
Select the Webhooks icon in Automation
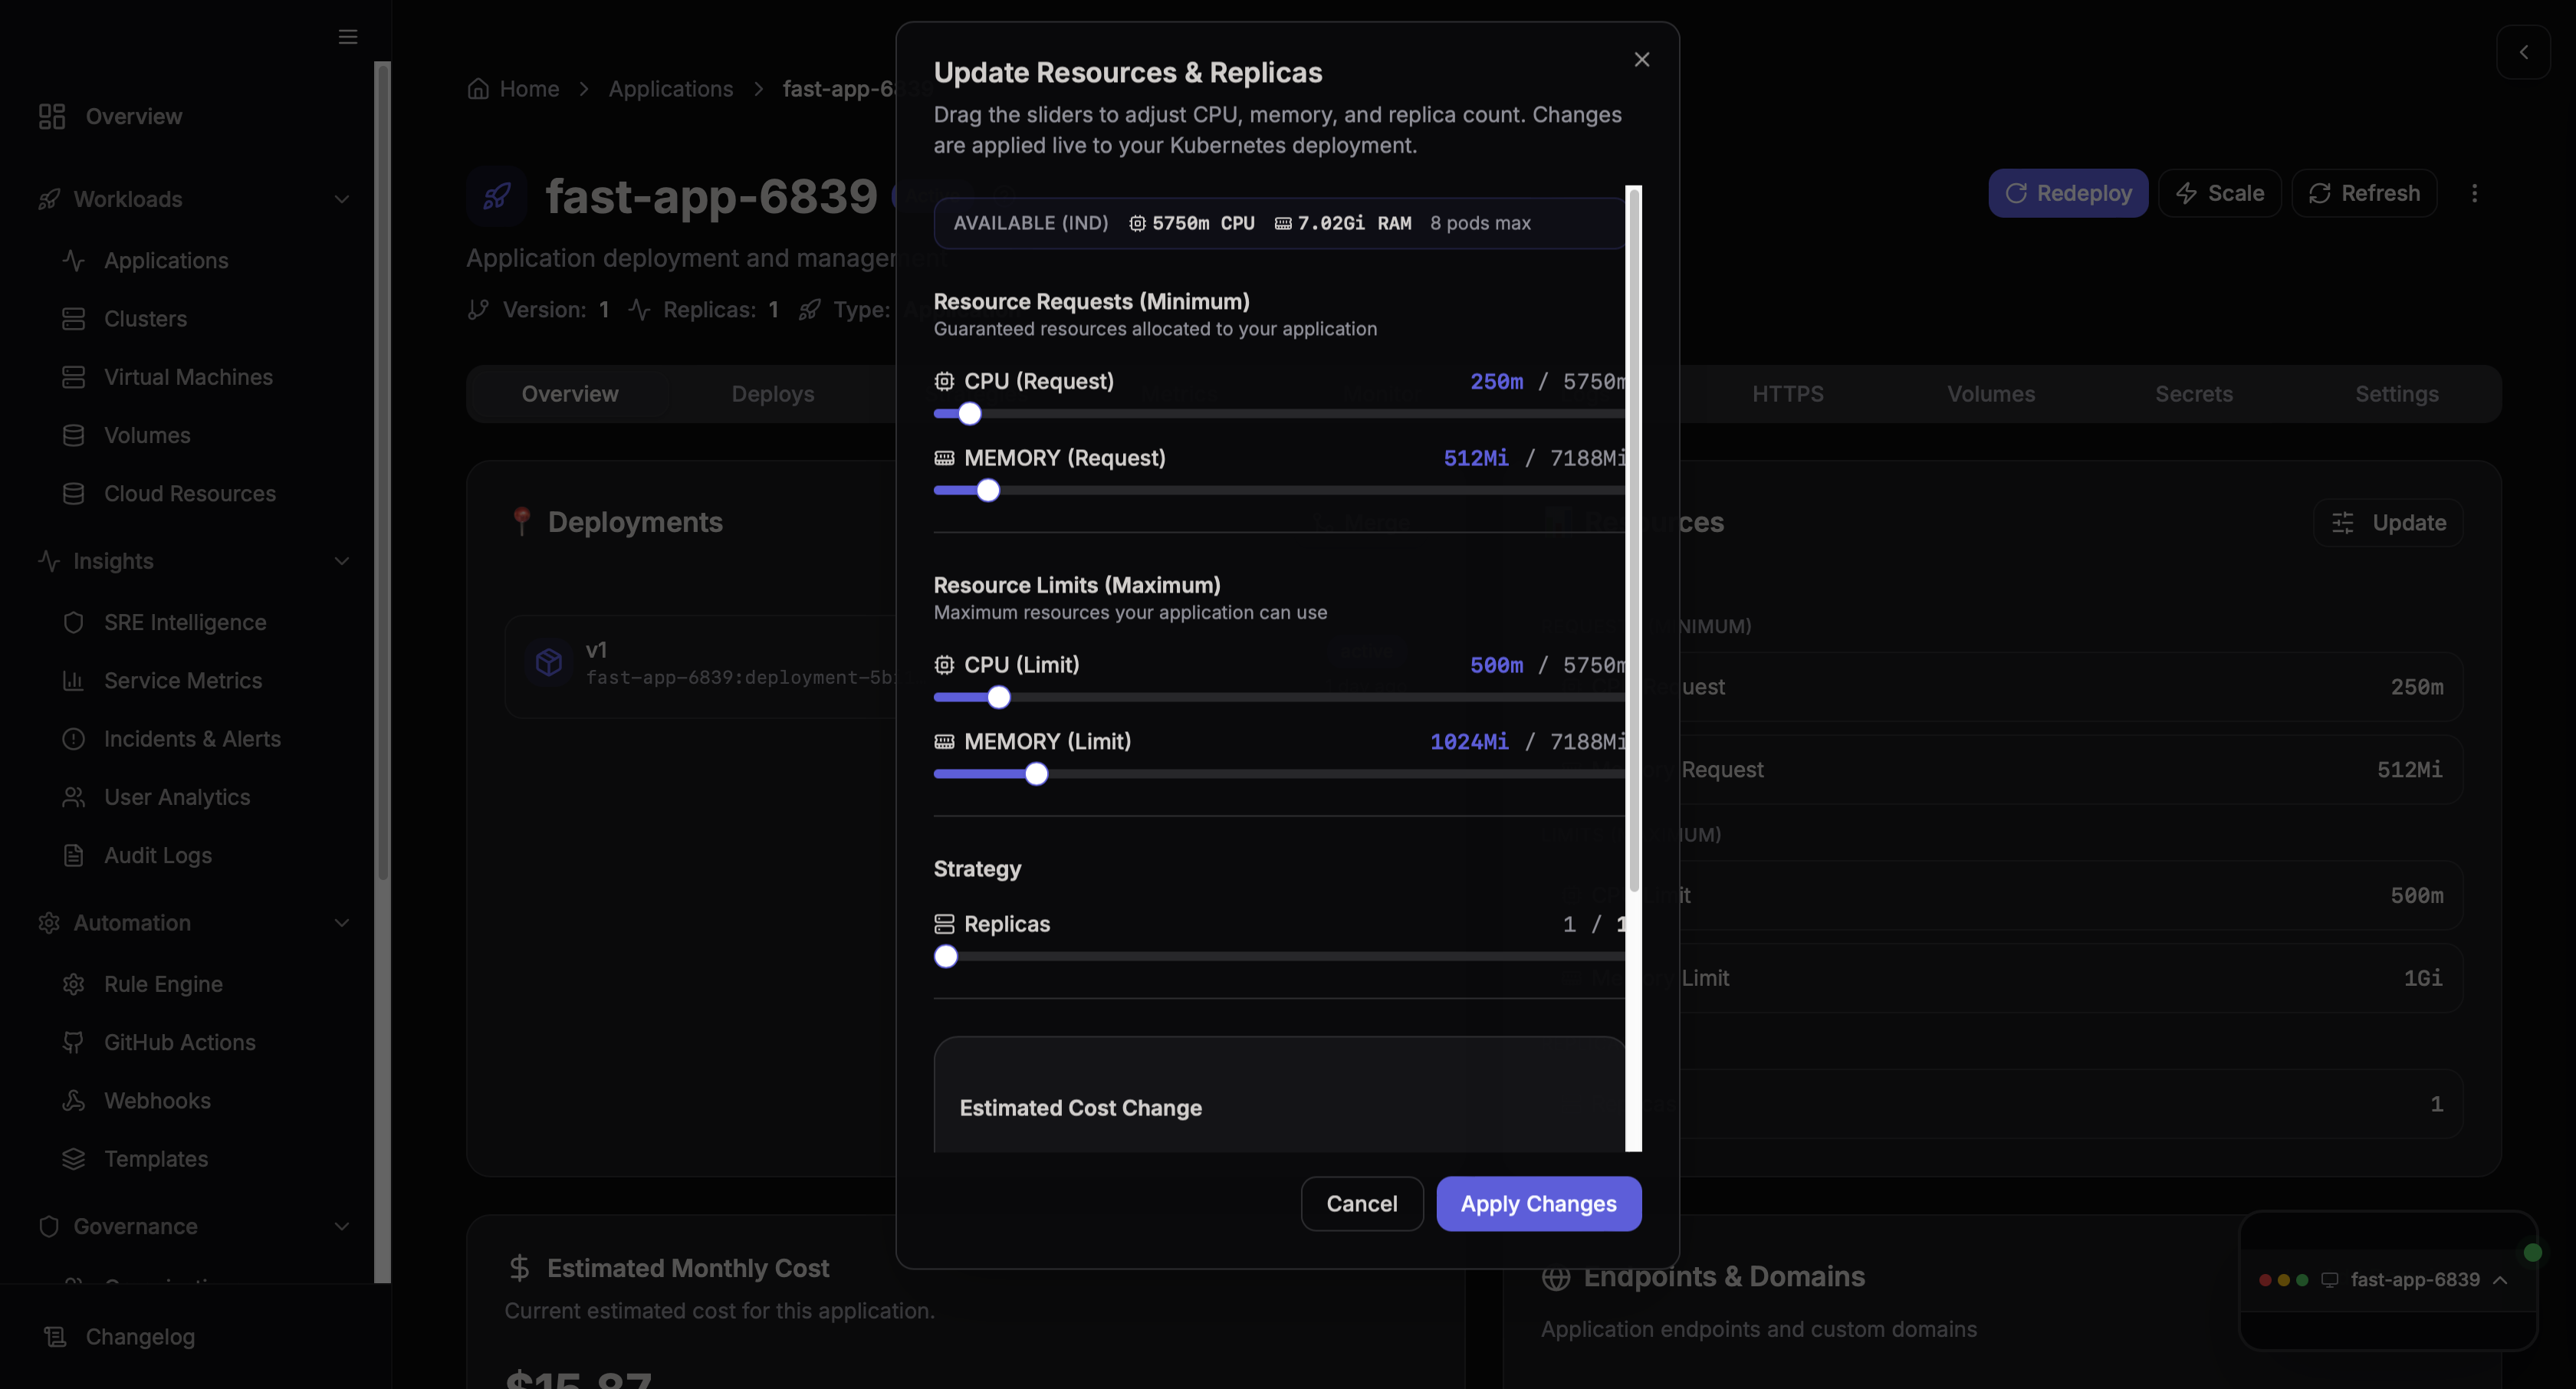[x=74, y=1100]
